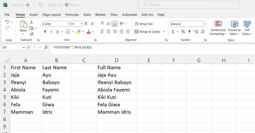
Task: Switch to the Insert tab
Action: pyautogui.click(x=33, y=15)
